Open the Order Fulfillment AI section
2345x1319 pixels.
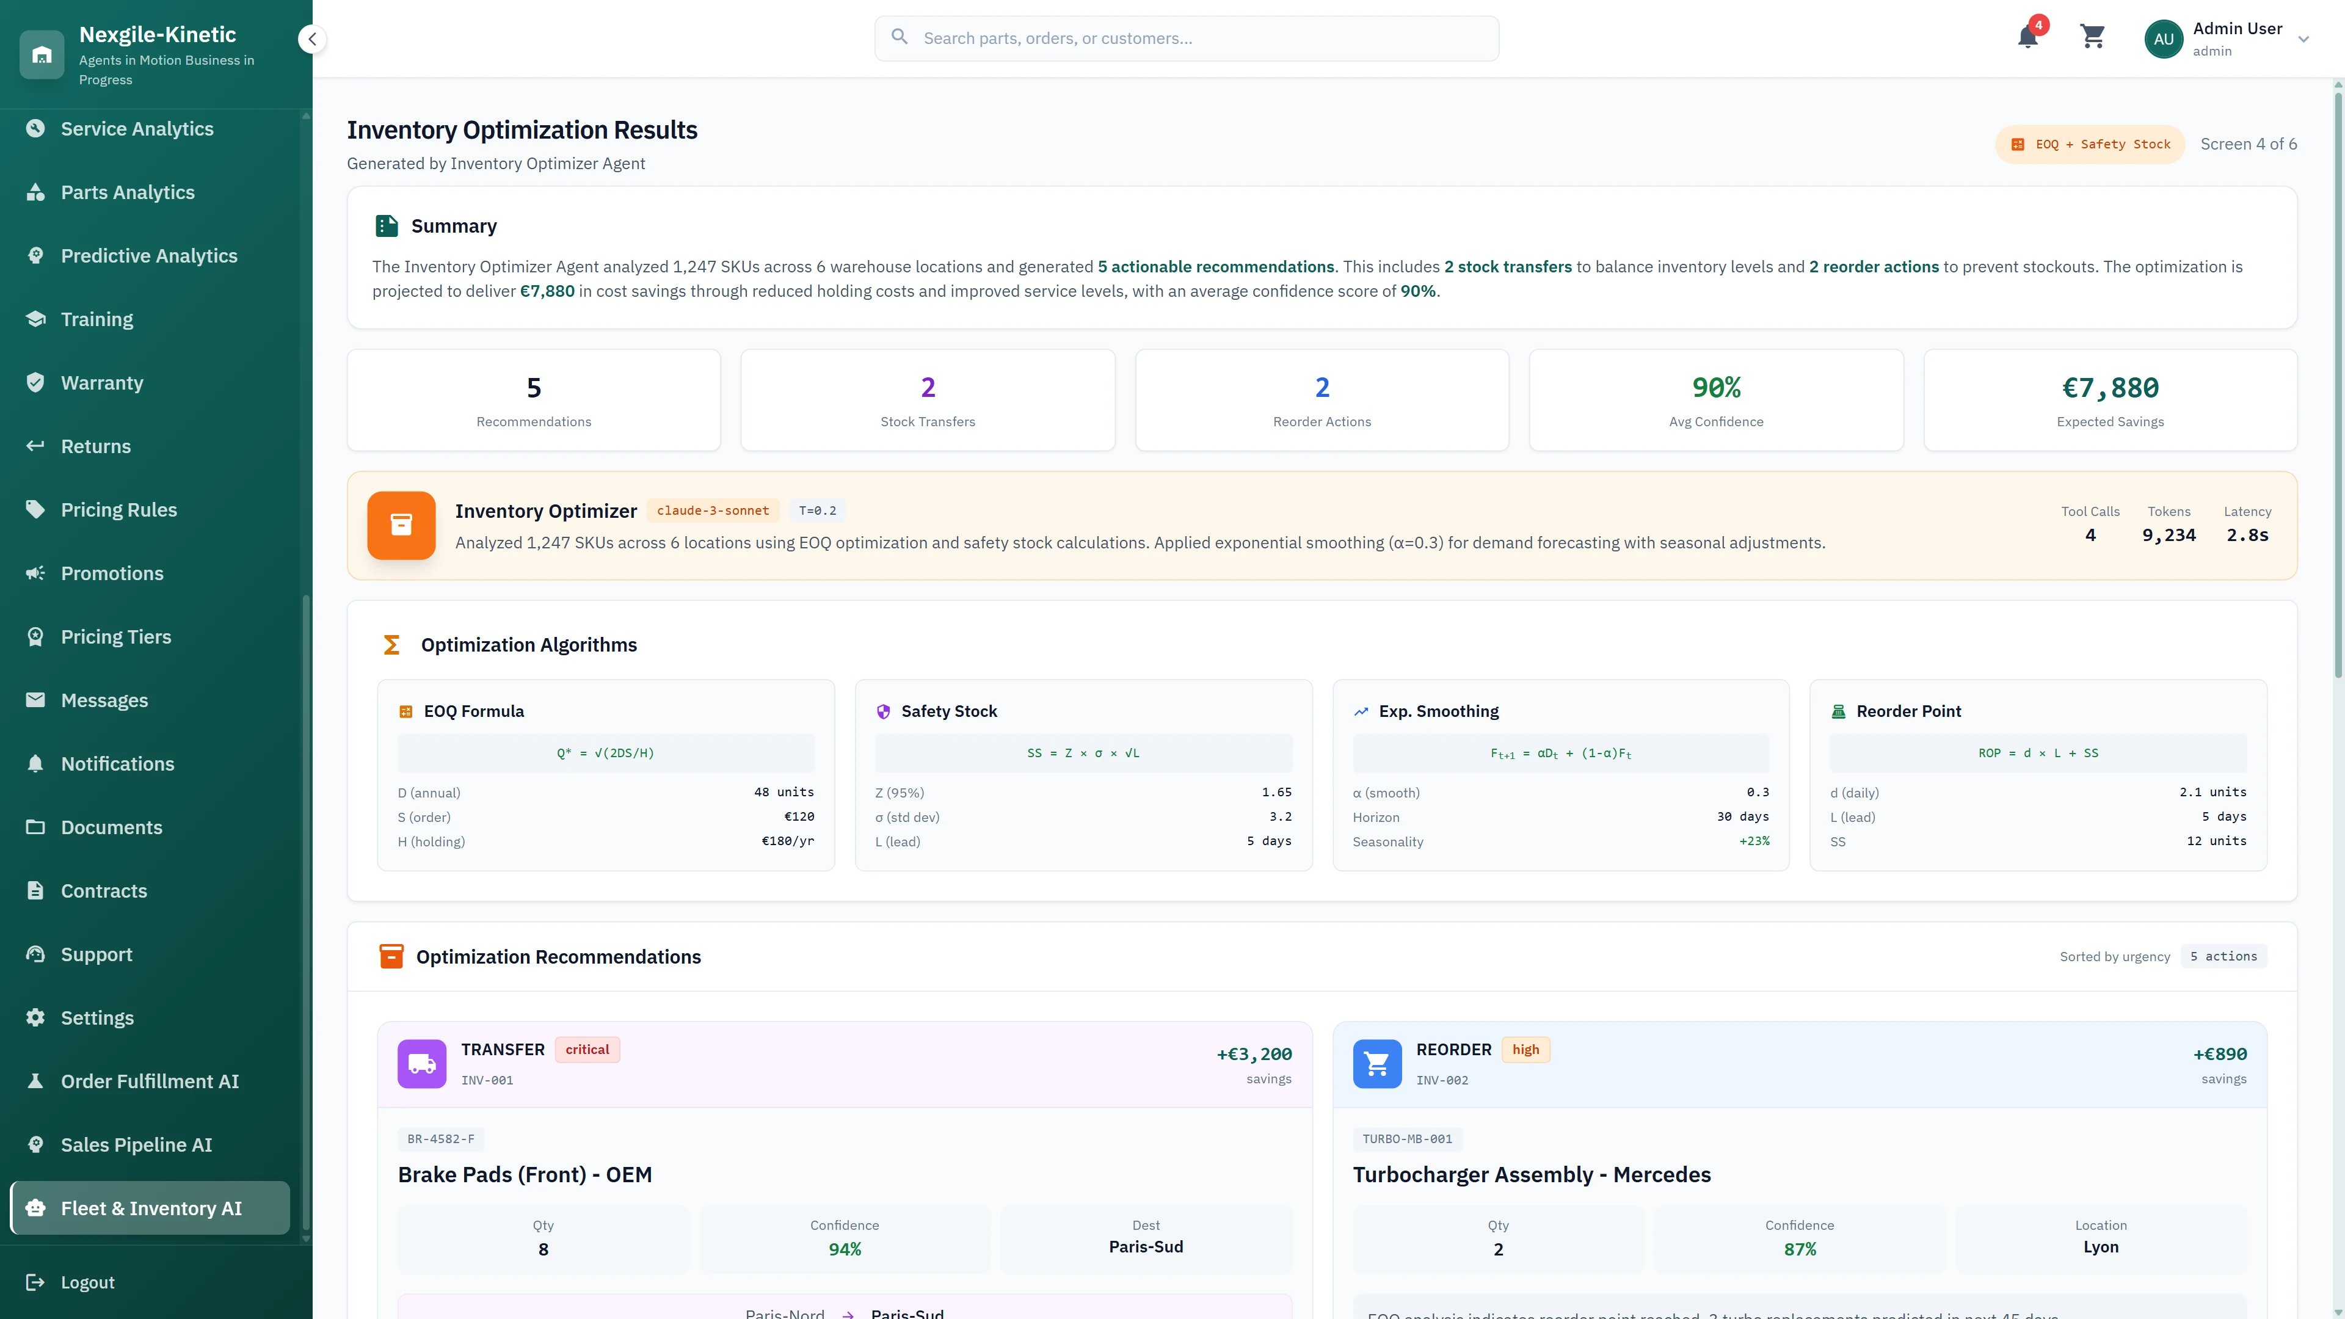[150, 1080]
